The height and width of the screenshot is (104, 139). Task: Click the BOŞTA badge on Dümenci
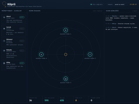(x=22, y=41)
